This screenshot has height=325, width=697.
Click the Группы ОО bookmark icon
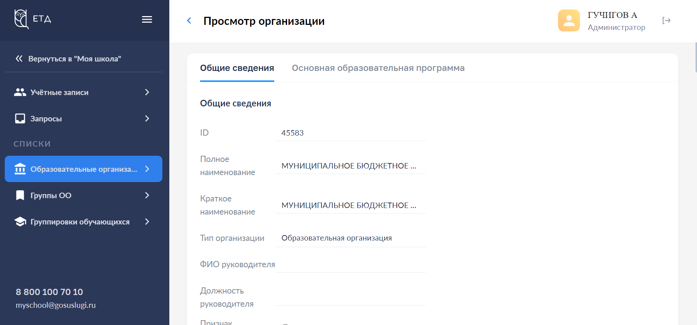click(x=20, y=196)
